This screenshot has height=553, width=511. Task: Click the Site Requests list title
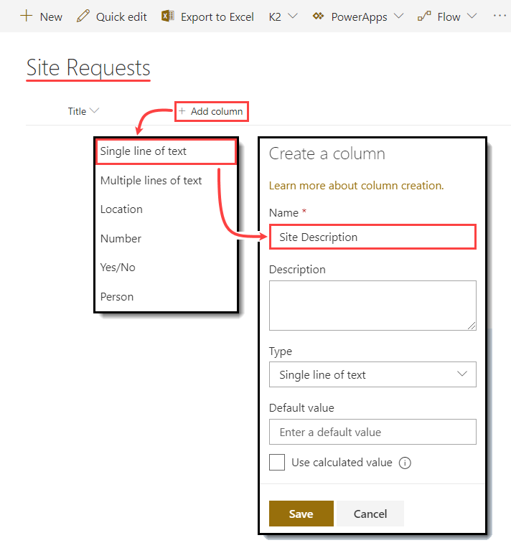point(88,67)
